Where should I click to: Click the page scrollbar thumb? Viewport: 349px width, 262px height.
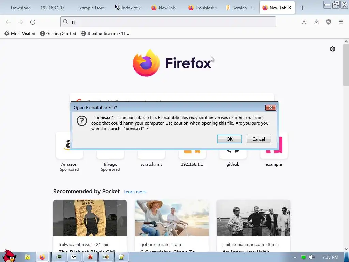click(x=346, y=64)
